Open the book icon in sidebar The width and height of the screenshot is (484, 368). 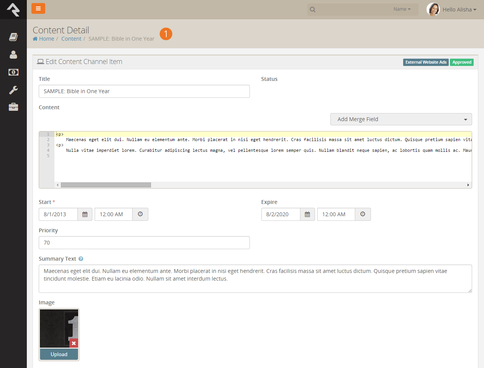13,37
